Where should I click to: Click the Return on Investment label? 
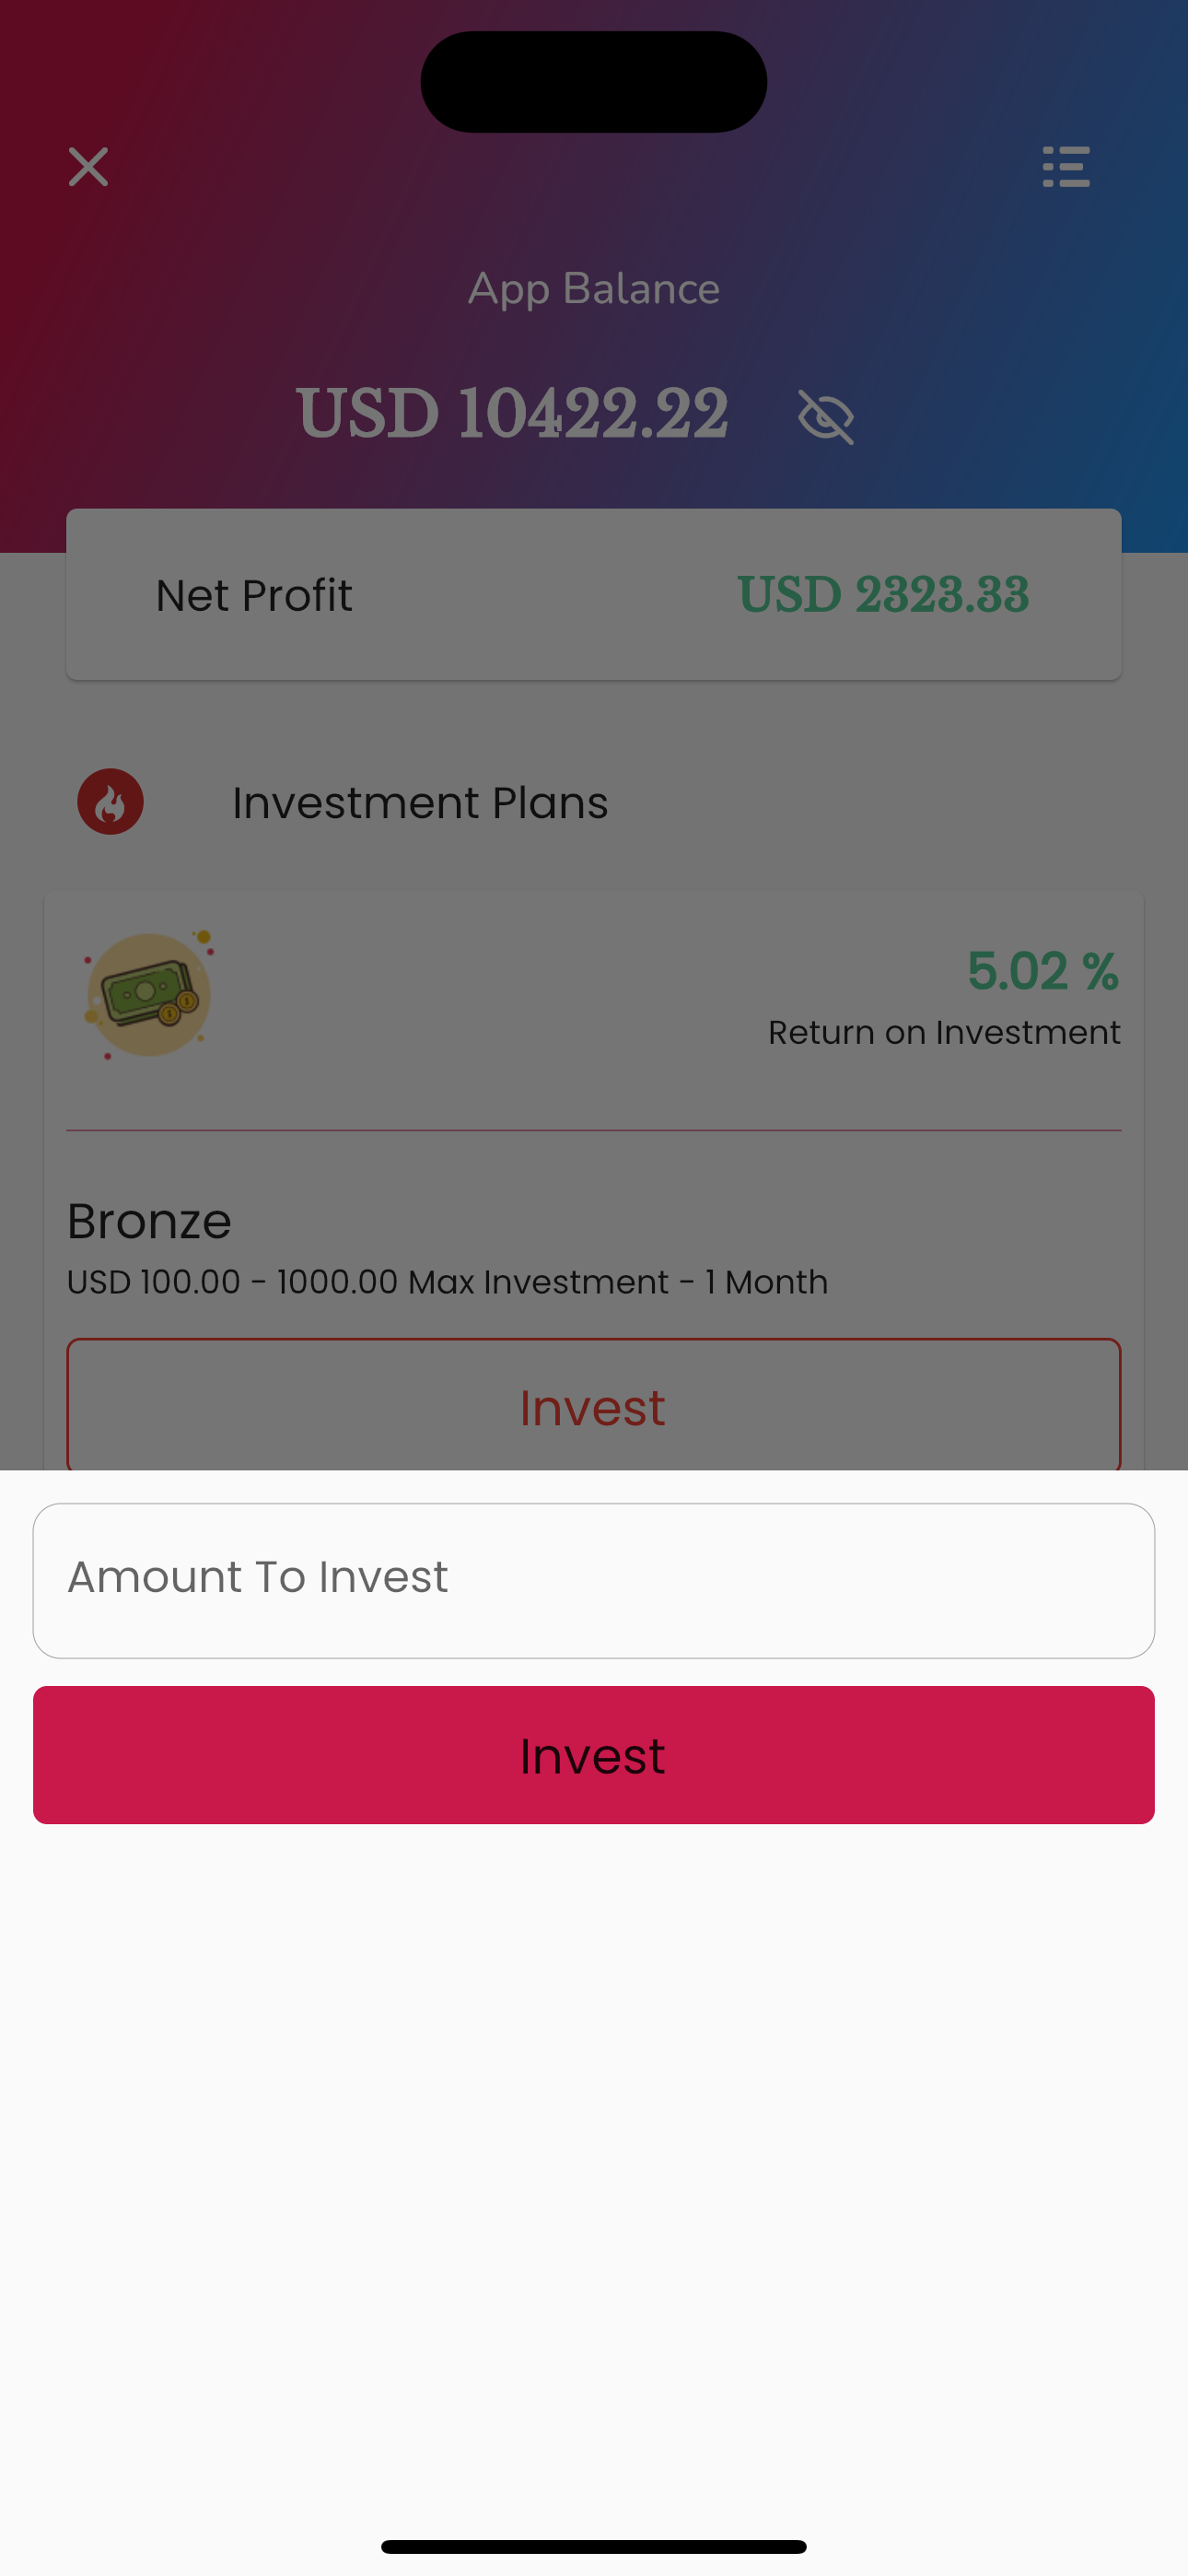tap(944, 1033)
